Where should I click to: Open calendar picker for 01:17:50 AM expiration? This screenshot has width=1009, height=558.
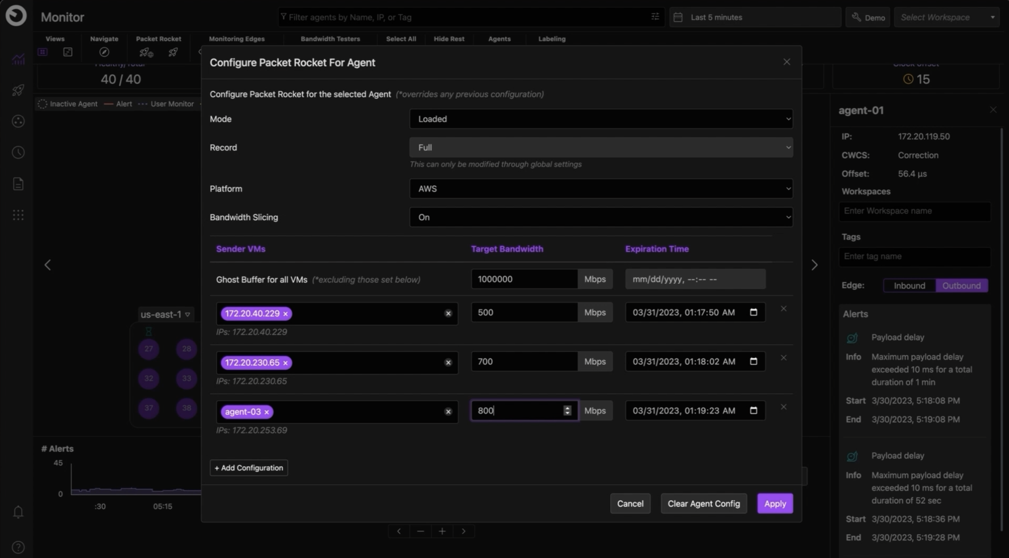(753, 312)
